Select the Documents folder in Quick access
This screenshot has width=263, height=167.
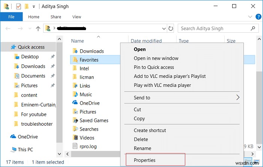33,76
